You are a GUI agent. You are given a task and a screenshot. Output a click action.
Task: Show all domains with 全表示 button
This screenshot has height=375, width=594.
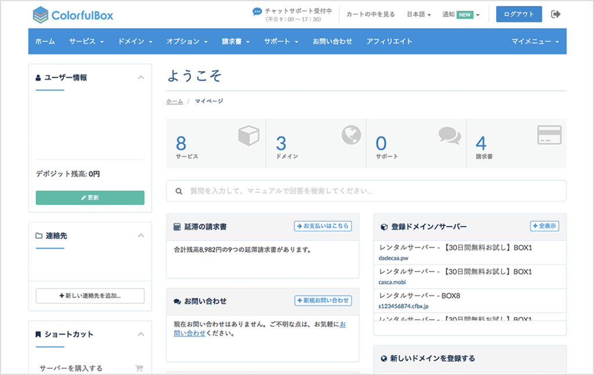point(544,226)
